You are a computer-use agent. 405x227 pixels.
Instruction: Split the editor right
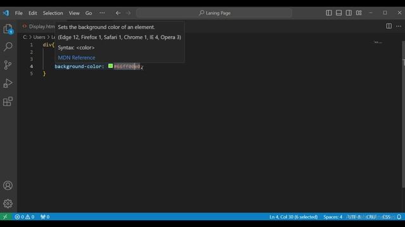point(389,26)
